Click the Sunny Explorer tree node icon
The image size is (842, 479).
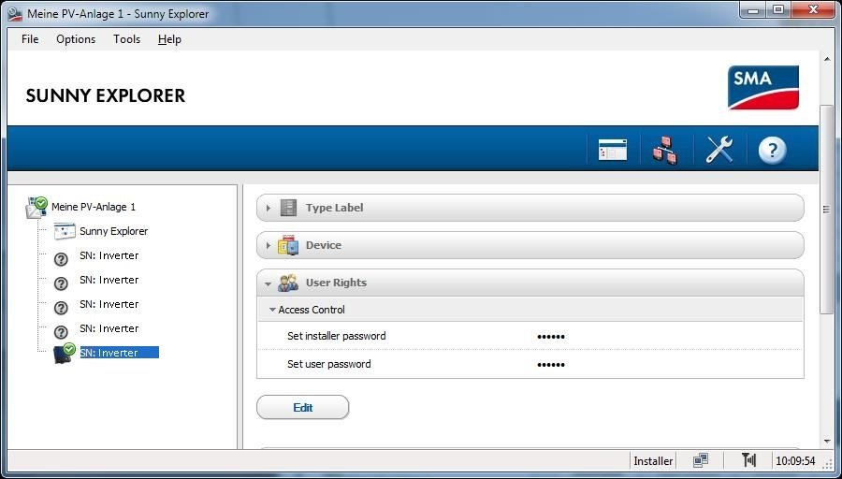(65, 231)
